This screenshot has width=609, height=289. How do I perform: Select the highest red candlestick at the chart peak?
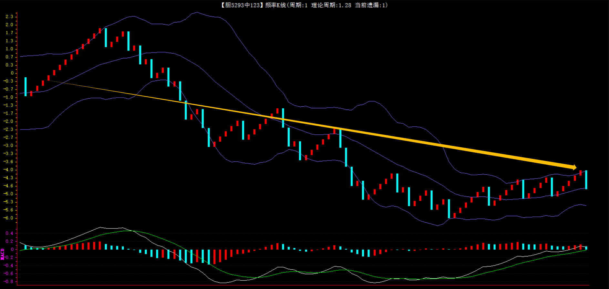click(x=100, y=31)
